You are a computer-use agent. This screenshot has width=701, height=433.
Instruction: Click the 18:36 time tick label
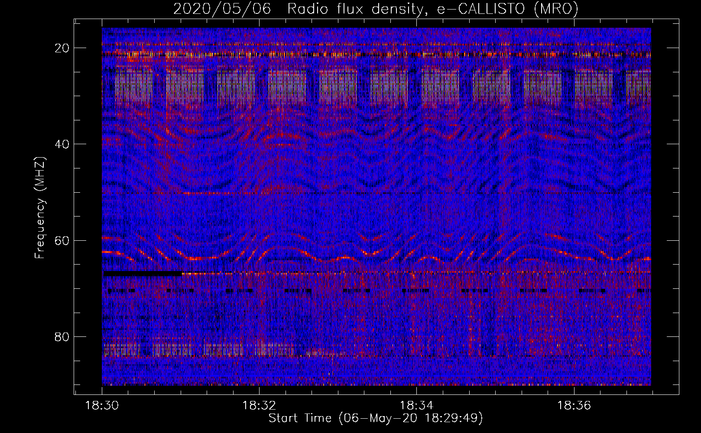pos(574,406)
